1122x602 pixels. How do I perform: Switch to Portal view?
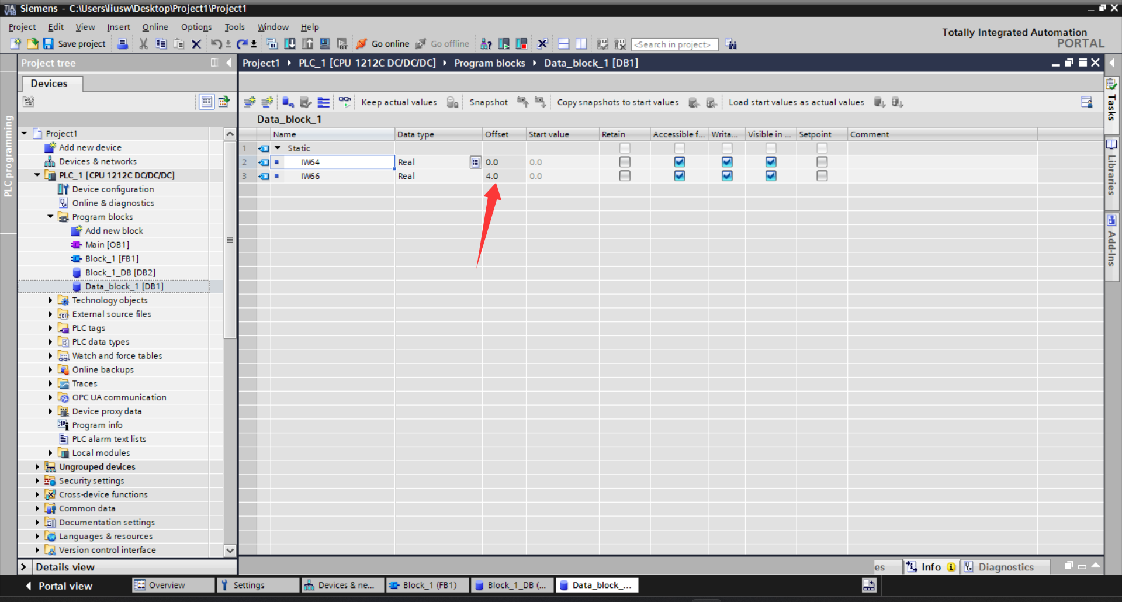(x=59, y=586)
